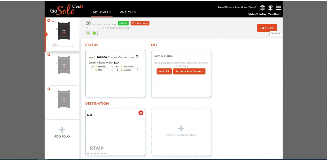Open the hamburger menu
The height and width of the screenshot is (160, 327).
(278, 8)
